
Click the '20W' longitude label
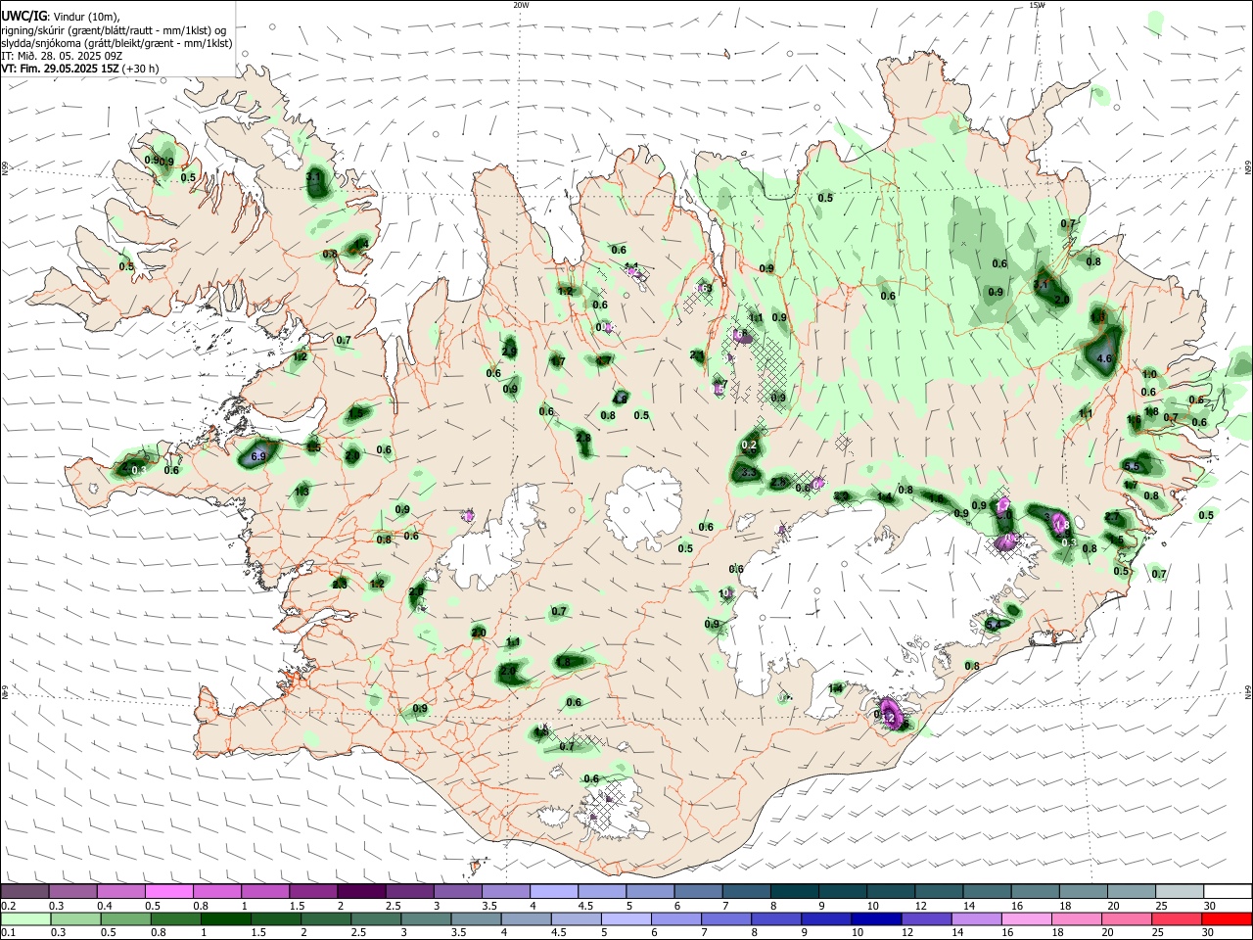click(521, 5)
